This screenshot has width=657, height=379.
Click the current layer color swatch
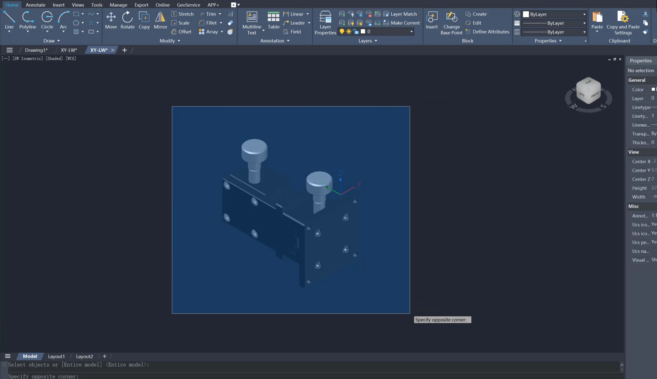point(363,32)
